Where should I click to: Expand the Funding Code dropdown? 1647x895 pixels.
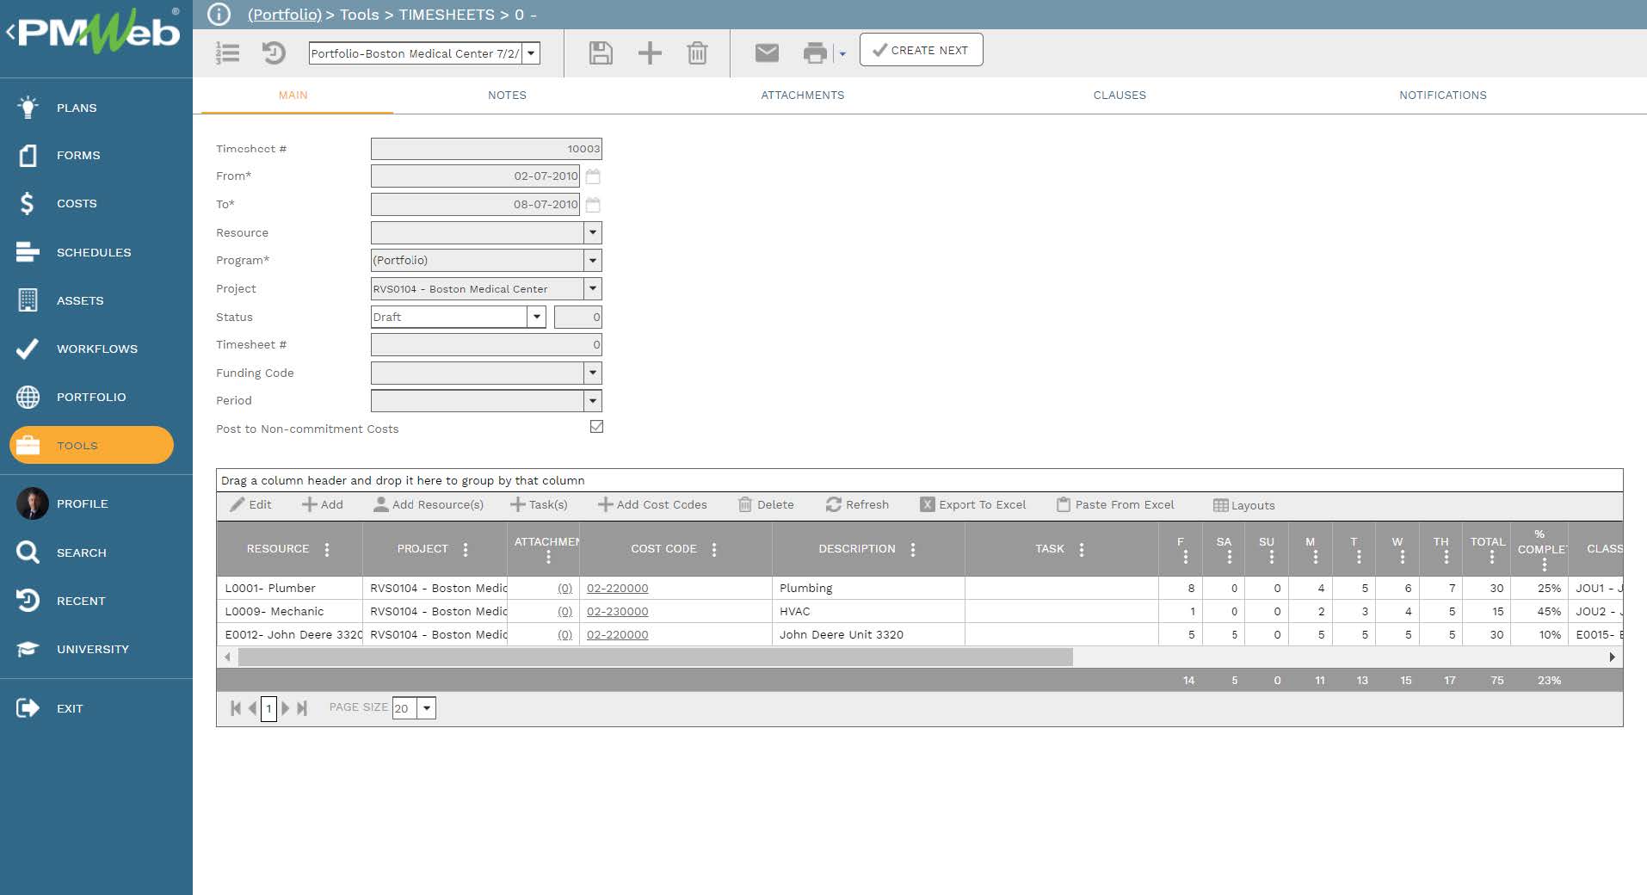pos(592,373)
